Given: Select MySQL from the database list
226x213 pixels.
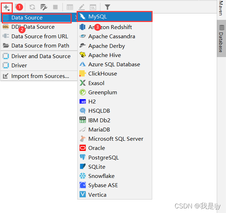Looking at the screenshot, I should [115, 17].
